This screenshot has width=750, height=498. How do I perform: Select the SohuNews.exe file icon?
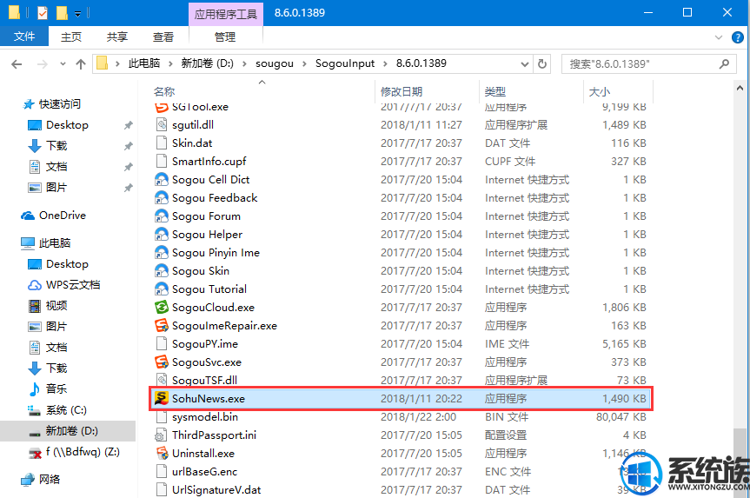(162, 398)
